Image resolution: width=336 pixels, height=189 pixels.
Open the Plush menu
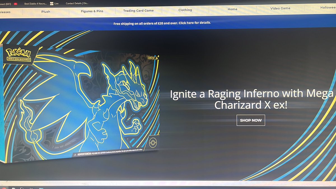(x=46, y=12)
